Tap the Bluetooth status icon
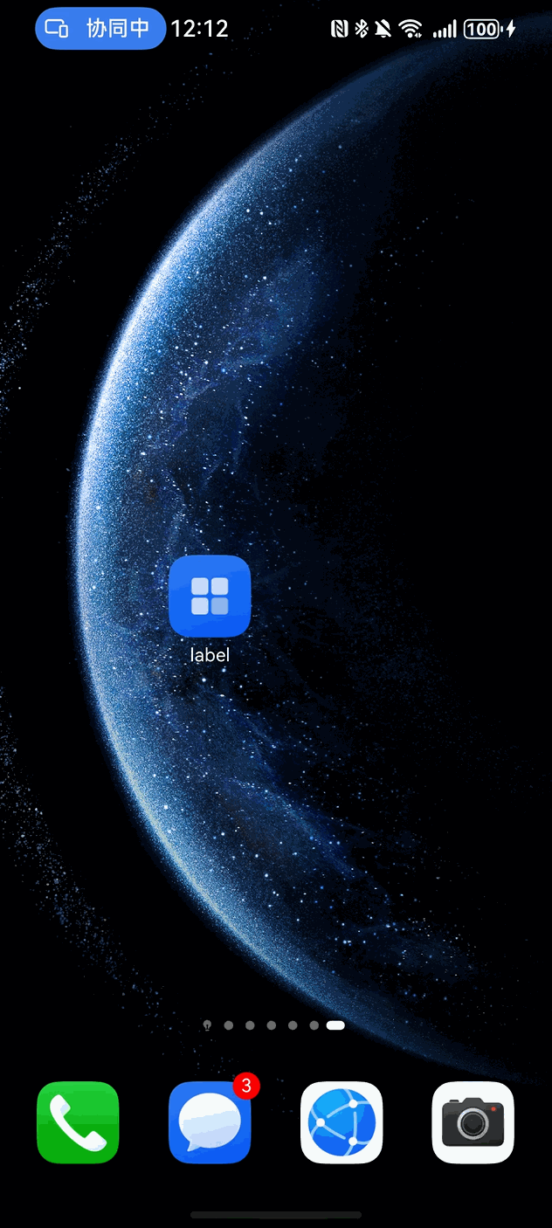Image resolution: width=552 pixels, height=1228 pixels. [361, 30]
